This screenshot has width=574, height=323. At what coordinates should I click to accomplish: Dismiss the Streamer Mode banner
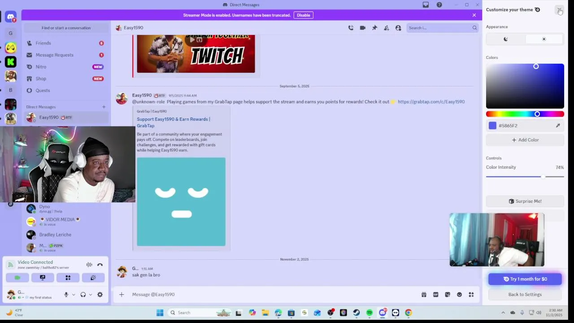pos(474,15)
